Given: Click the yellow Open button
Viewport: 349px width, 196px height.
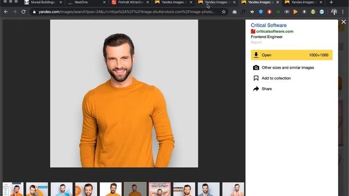Looking at the screenshot, I should click(x=292, y=55).
